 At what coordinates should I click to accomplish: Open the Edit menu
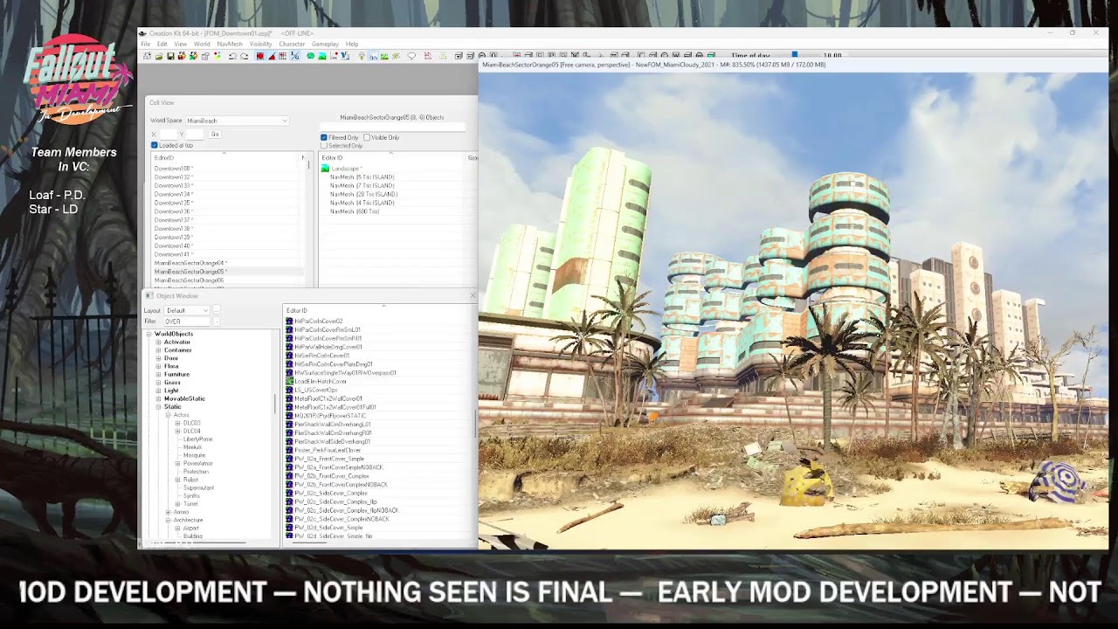click(x=162, y=44)
